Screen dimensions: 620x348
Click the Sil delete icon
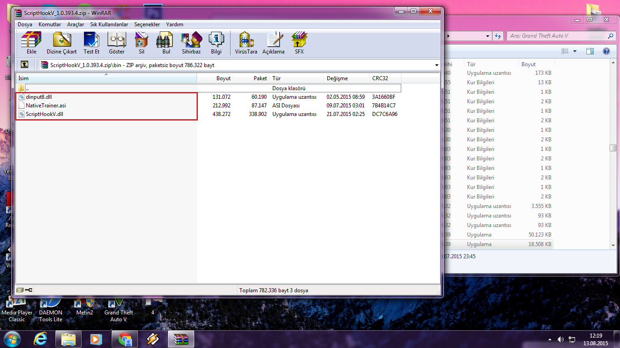pyautogui.click(x=142, y=43)
